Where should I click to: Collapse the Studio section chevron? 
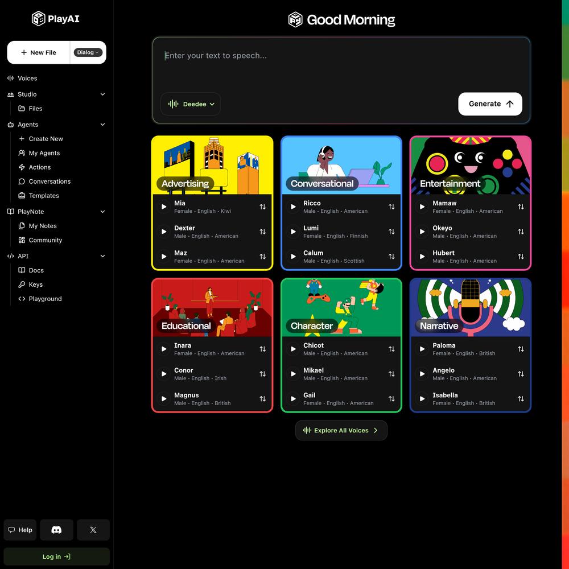(x=102, y=94)
